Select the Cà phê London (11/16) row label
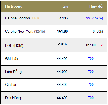This screenshot has width=108, height=105. (x=23, y=18)
